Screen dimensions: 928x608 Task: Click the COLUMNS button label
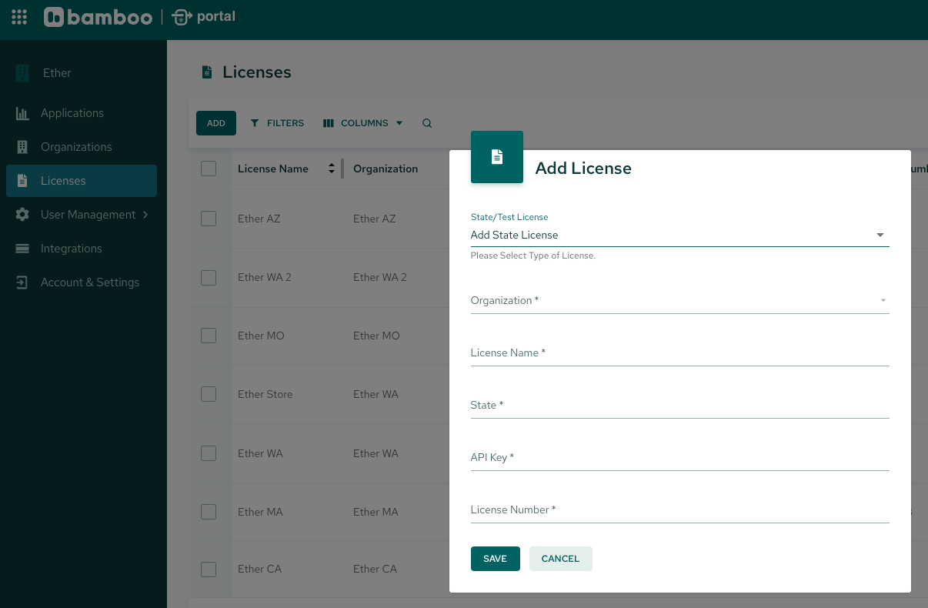coord(365,123)
